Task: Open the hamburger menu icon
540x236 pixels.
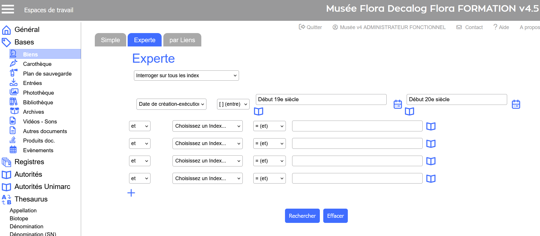Action: pyautogui.click(x=8, y=9)
